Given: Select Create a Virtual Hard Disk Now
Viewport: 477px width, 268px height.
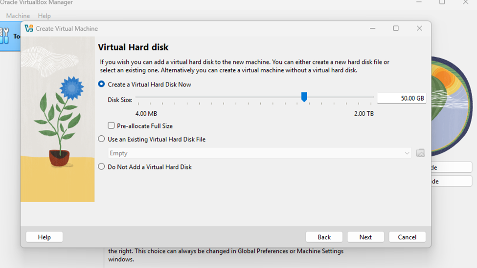Looking at the screenshot, I should (x=102, y=84).
